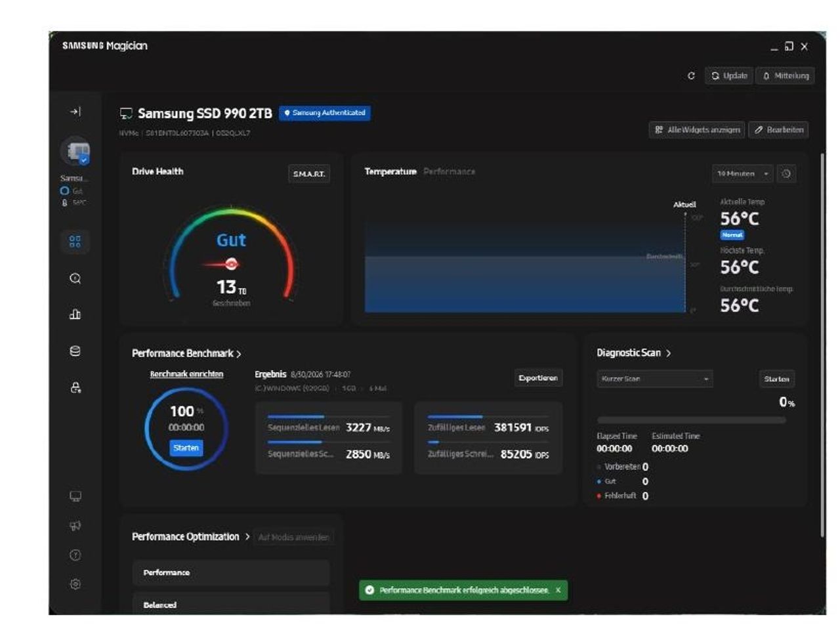Open the Kurzer Scan type dropdown
This screenshot has width=840, height=625.
tap(655, 379)
